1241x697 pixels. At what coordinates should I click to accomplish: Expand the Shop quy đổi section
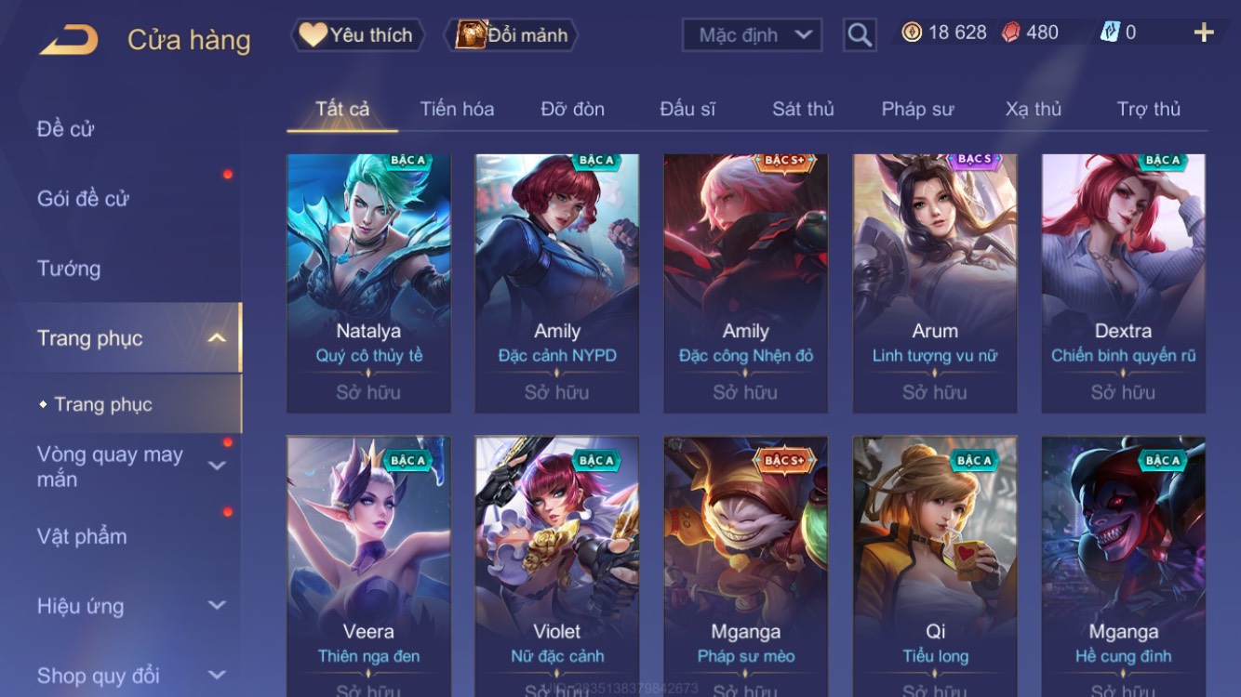[x=216, y=676]
